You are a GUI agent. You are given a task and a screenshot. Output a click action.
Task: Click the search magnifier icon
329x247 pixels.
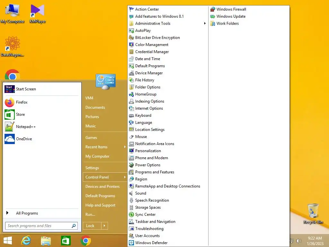click(74, 226)
